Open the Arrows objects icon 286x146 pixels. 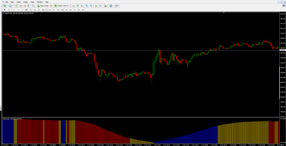tap(43, 10)
